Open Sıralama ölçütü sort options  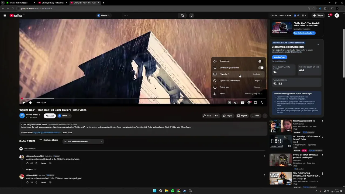[x=49, y=140]
